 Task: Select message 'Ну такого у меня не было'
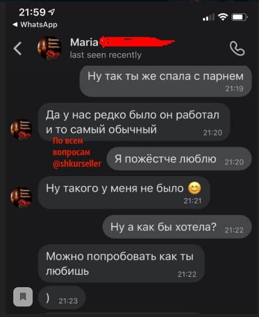pyautogui.click(x=124, y=192)
